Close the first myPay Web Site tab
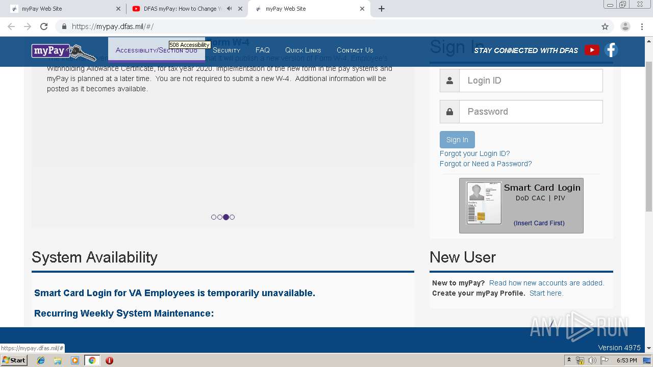 (x=118, y=9)
